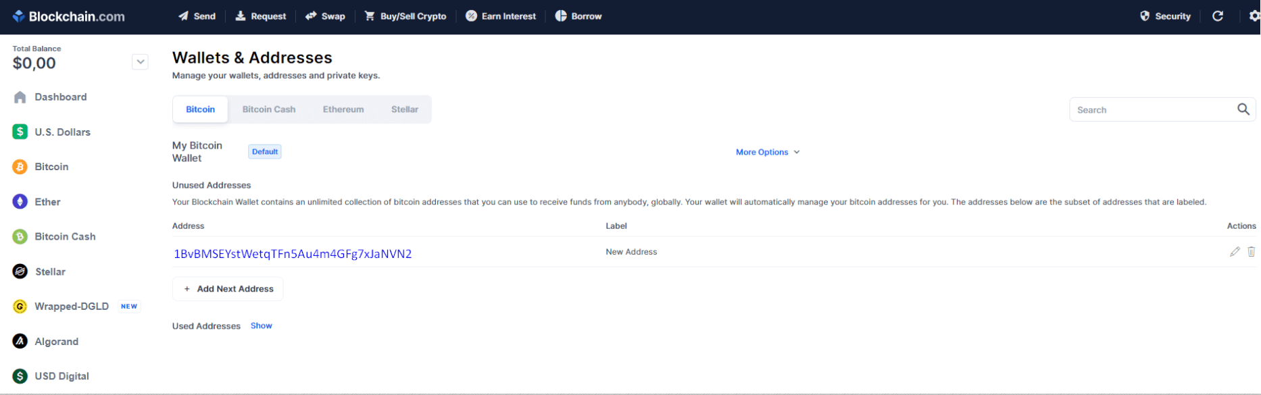Click the refresh icon in the top bar

pyautogui.click(x=1218, y=16)
